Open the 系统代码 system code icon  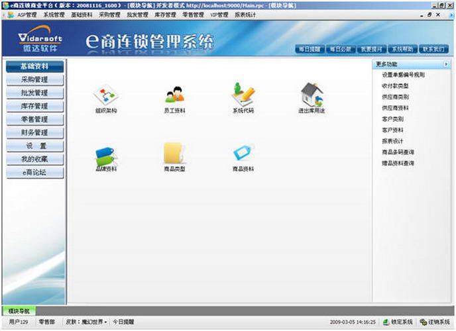click(x=243, y=94)
